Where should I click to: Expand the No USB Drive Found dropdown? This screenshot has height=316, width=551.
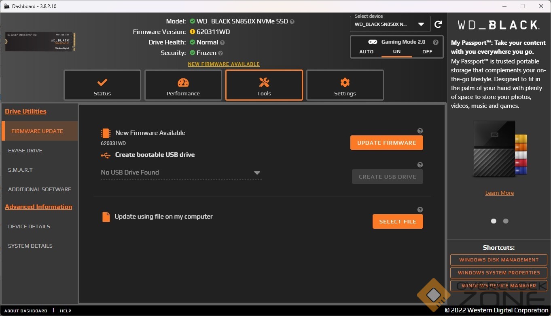tap(181, 173)
